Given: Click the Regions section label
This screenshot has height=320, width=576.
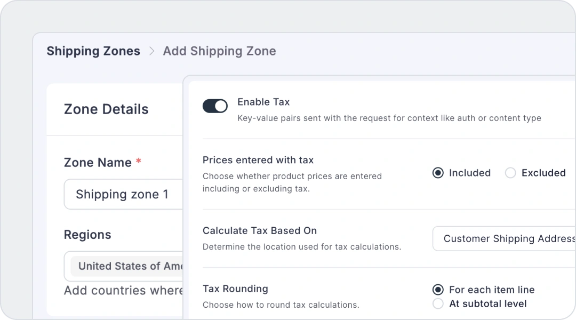Looking at the screenshot, I should (x=87, y=235).
